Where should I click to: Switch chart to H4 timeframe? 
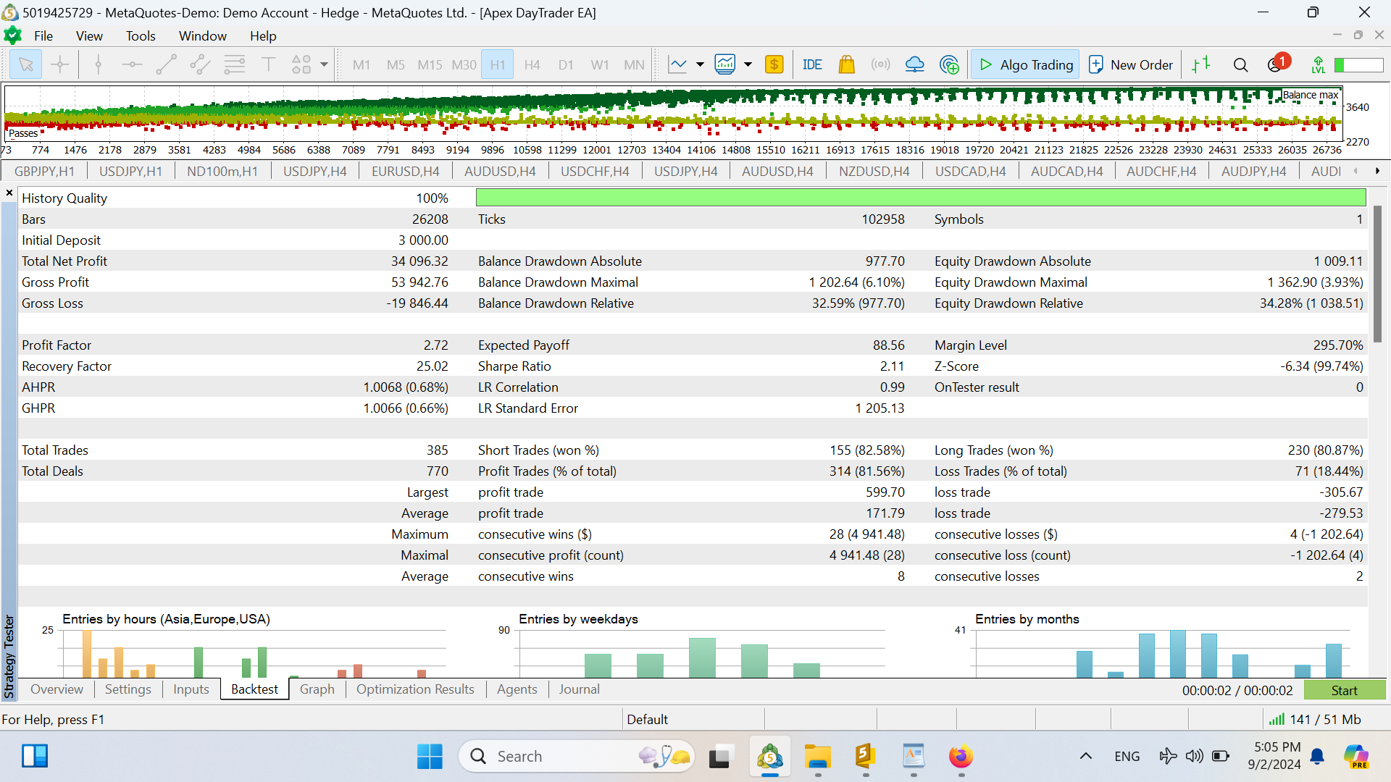click(532, 64)
